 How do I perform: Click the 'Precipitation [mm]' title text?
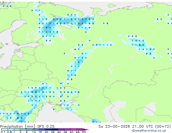18,126
